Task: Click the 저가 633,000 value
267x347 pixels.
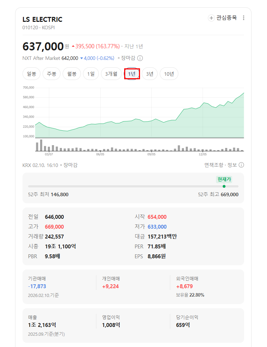Action: coord(157,227)
